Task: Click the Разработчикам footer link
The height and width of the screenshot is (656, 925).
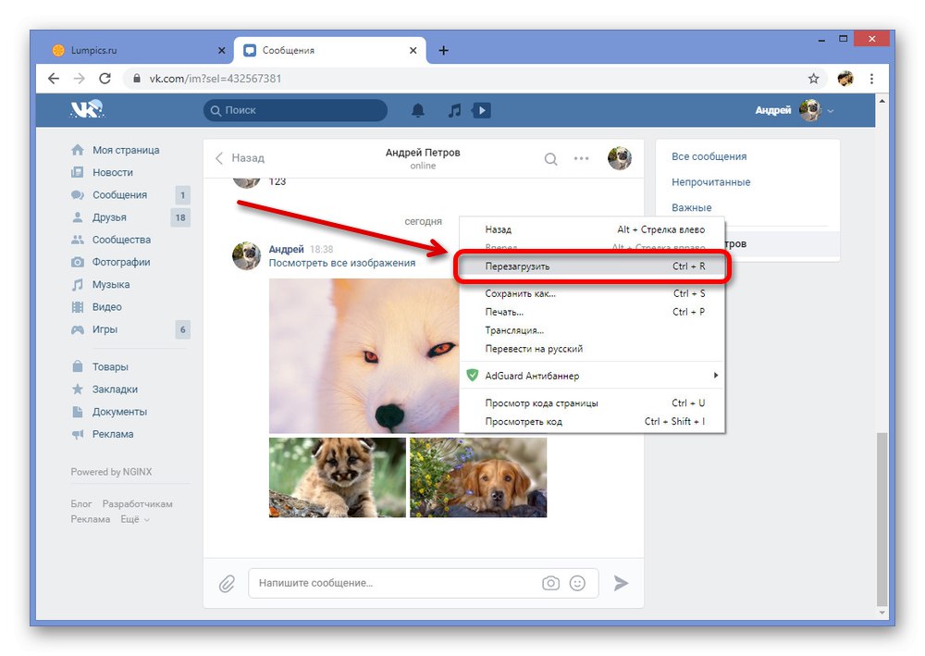Action: [138, 504]
